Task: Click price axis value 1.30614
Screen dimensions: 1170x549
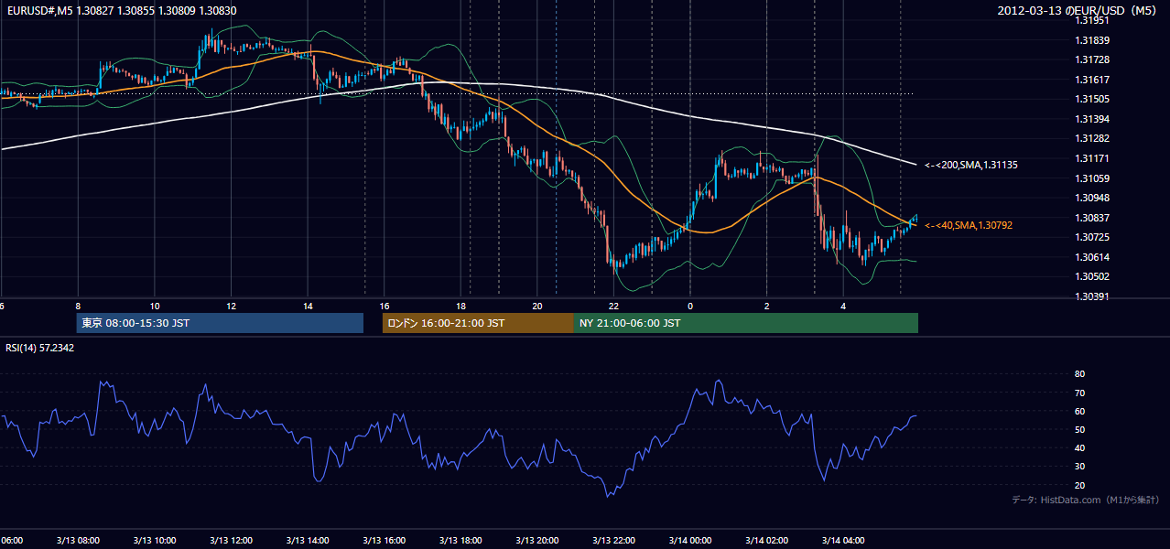Action: coord(1092,257)
